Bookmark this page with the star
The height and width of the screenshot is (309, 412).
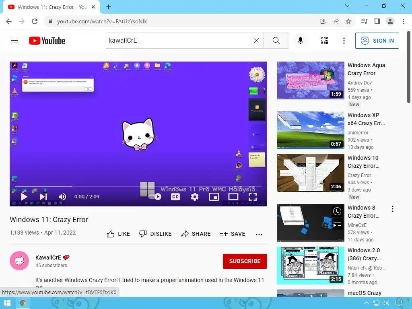click(x=348, y=21)
